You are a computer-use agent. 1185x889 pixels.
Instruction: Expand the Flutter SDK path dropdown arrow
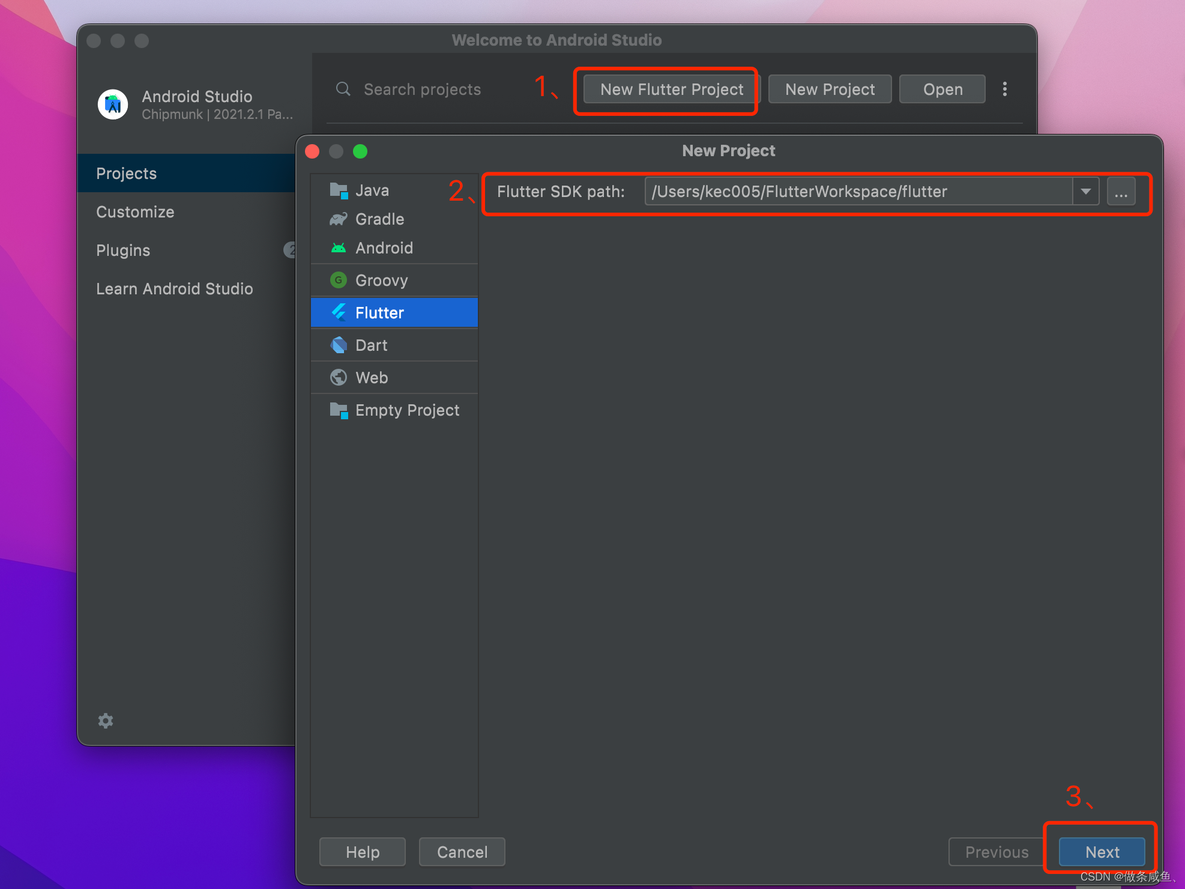click(x=1085, y=192)
